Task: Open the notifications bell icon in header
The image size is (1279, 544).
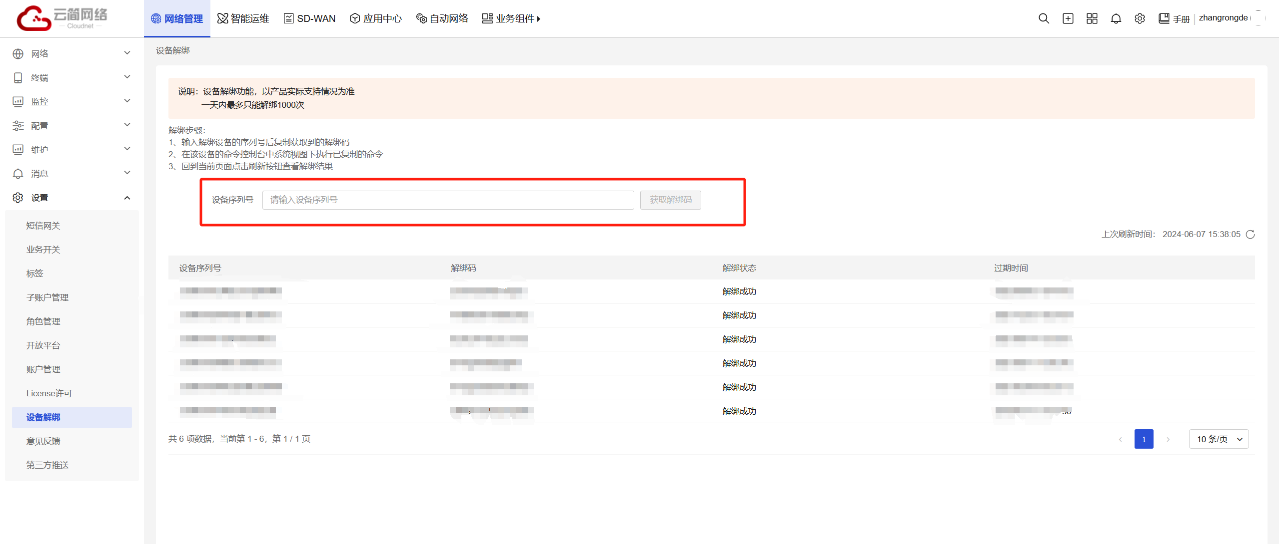Action: pyautogui.click(x=1116, y=18)
